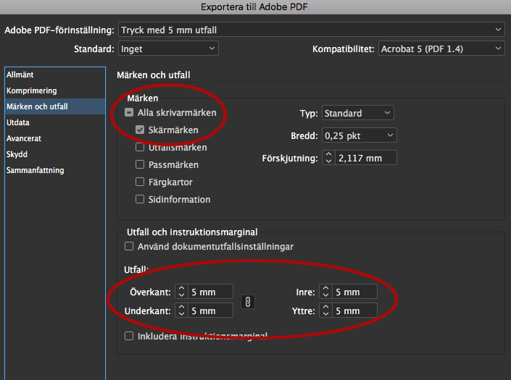Enable the Passmärken checkbox
511x380 pixels.
pos(140,164)
